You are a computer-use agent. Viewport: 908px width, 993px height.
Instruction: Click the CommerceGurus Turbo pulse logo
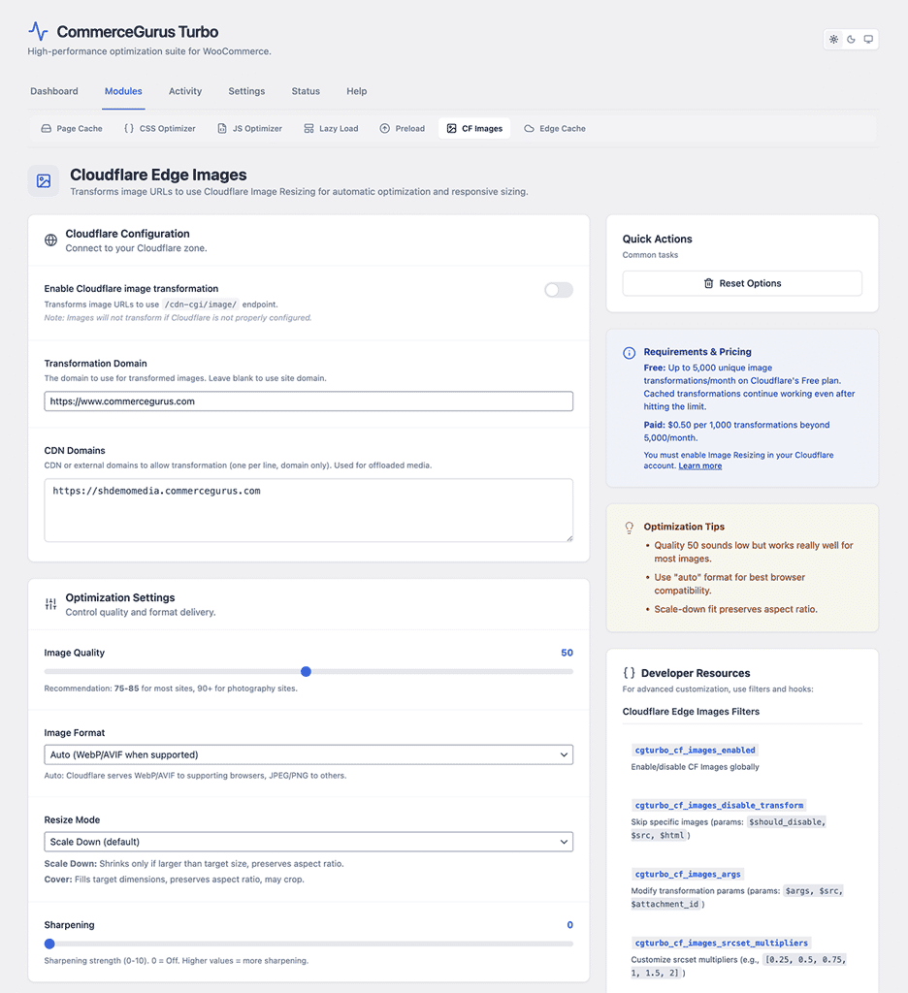tap(38, 31)
